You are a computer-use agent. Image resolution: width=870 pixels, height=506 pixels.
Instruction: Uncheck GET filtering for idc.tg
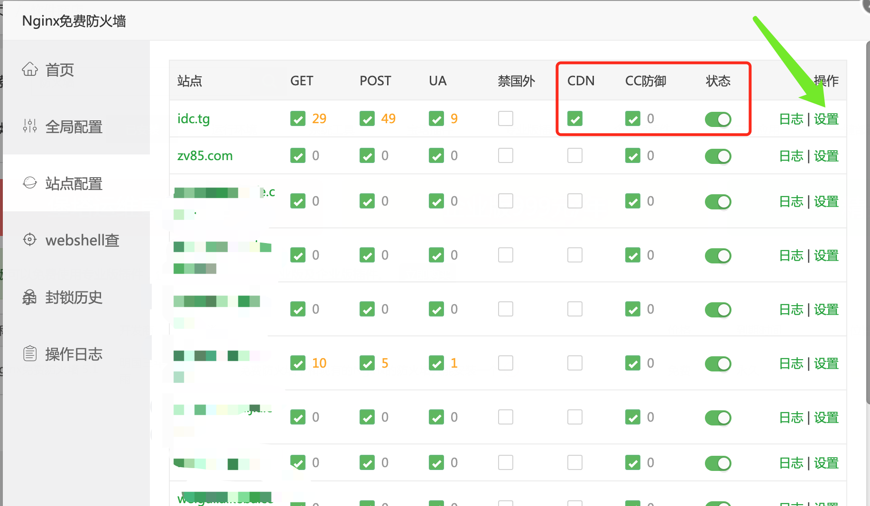298,119
